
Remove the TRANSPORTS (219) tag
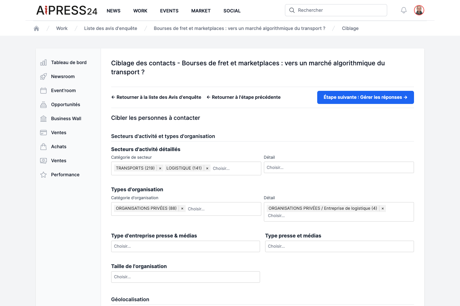(160, 168)
